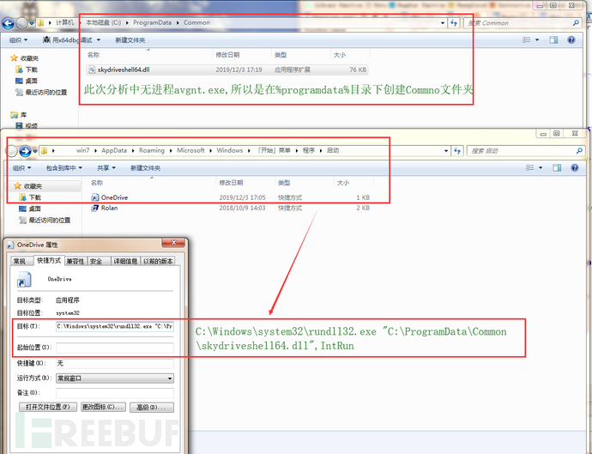Switch to 快捷方式 tab
Viewport: 592px width, 454px height.
point(49,261)
